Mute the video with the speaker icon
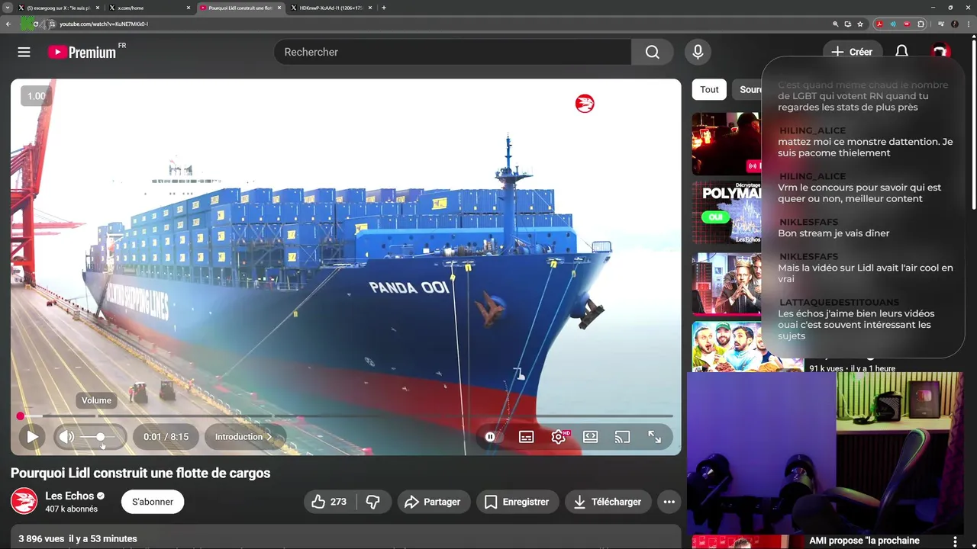 click(x=67, y=437)
